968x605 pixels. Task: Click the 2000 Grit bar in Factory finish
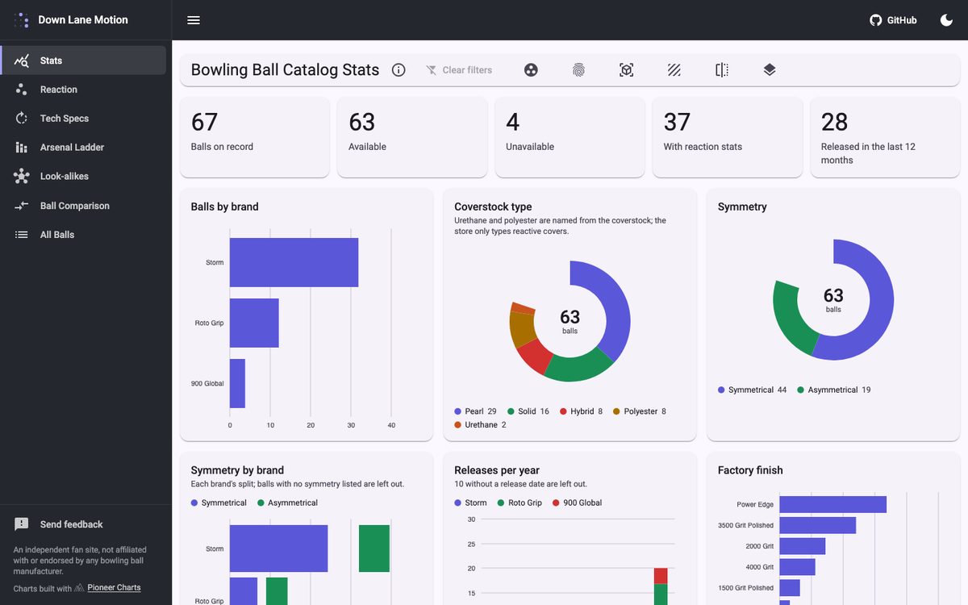tap(803, 546)
